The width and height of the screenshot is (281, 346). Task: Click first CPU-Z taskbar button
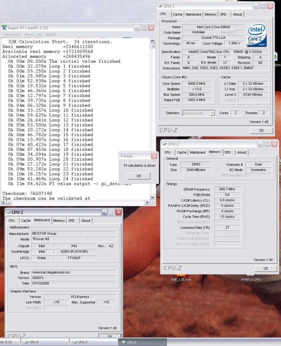point(45,342)
